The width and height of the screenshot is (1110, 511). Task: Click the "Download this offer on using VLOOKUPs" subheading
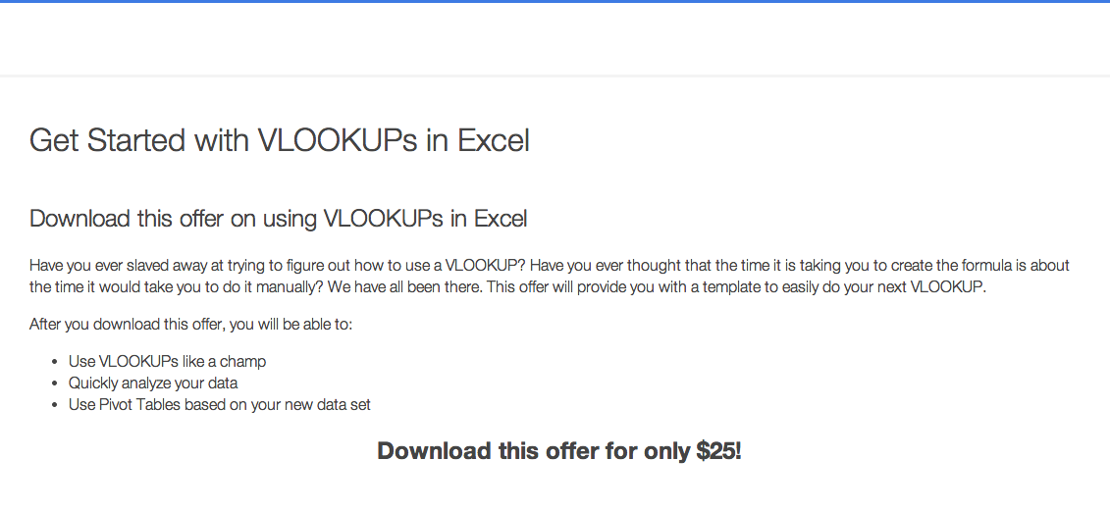coord(278,219)
